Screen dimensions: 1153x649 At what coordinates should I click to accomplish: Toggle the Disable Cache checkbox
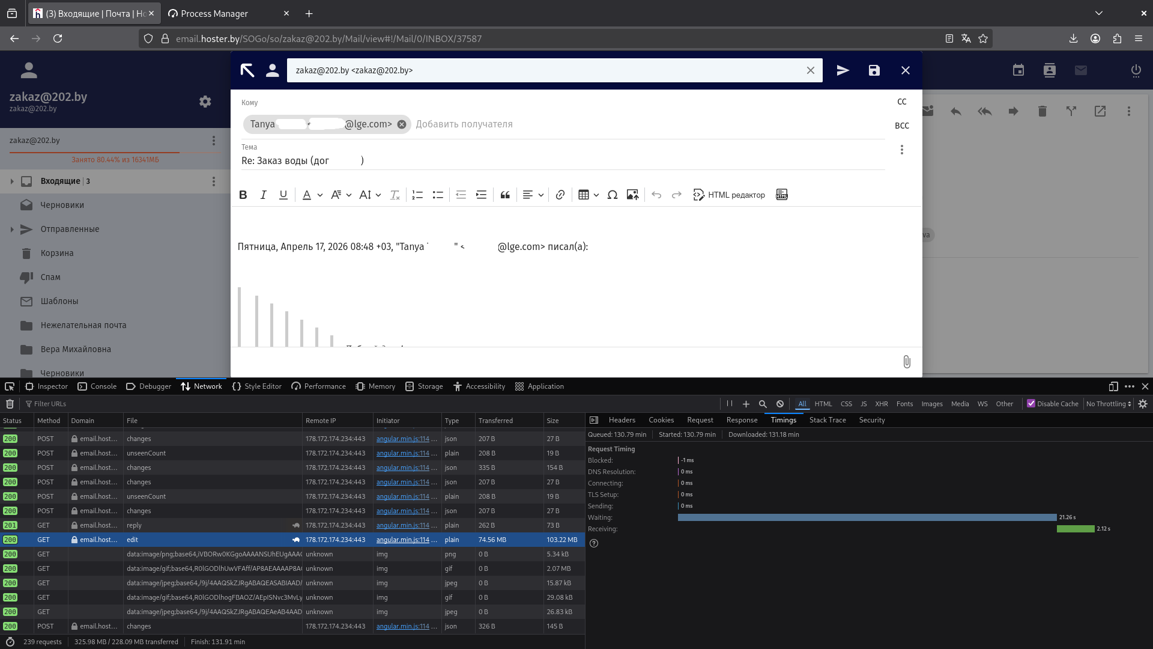[1031, 404]
